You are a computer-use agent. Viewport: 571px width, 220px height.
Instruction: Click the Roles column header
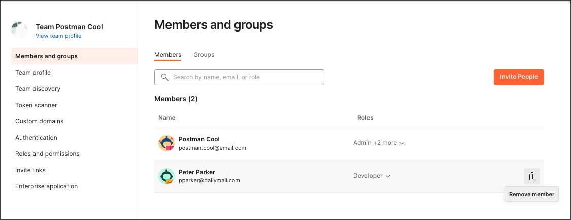click(365, 118)
